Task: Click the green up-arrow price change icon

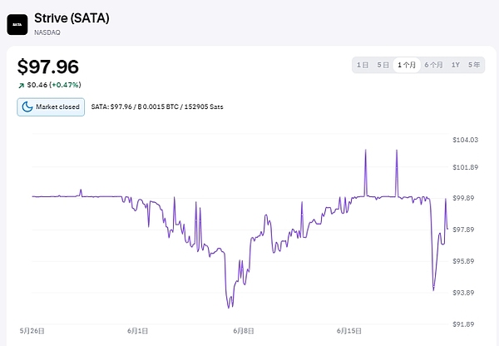Action: [x=22, y=86]
